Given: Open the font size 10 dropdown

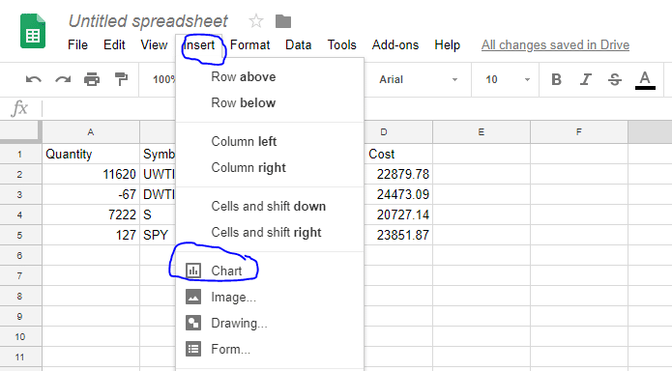Looking at the screenshot, I should (508, 79).
